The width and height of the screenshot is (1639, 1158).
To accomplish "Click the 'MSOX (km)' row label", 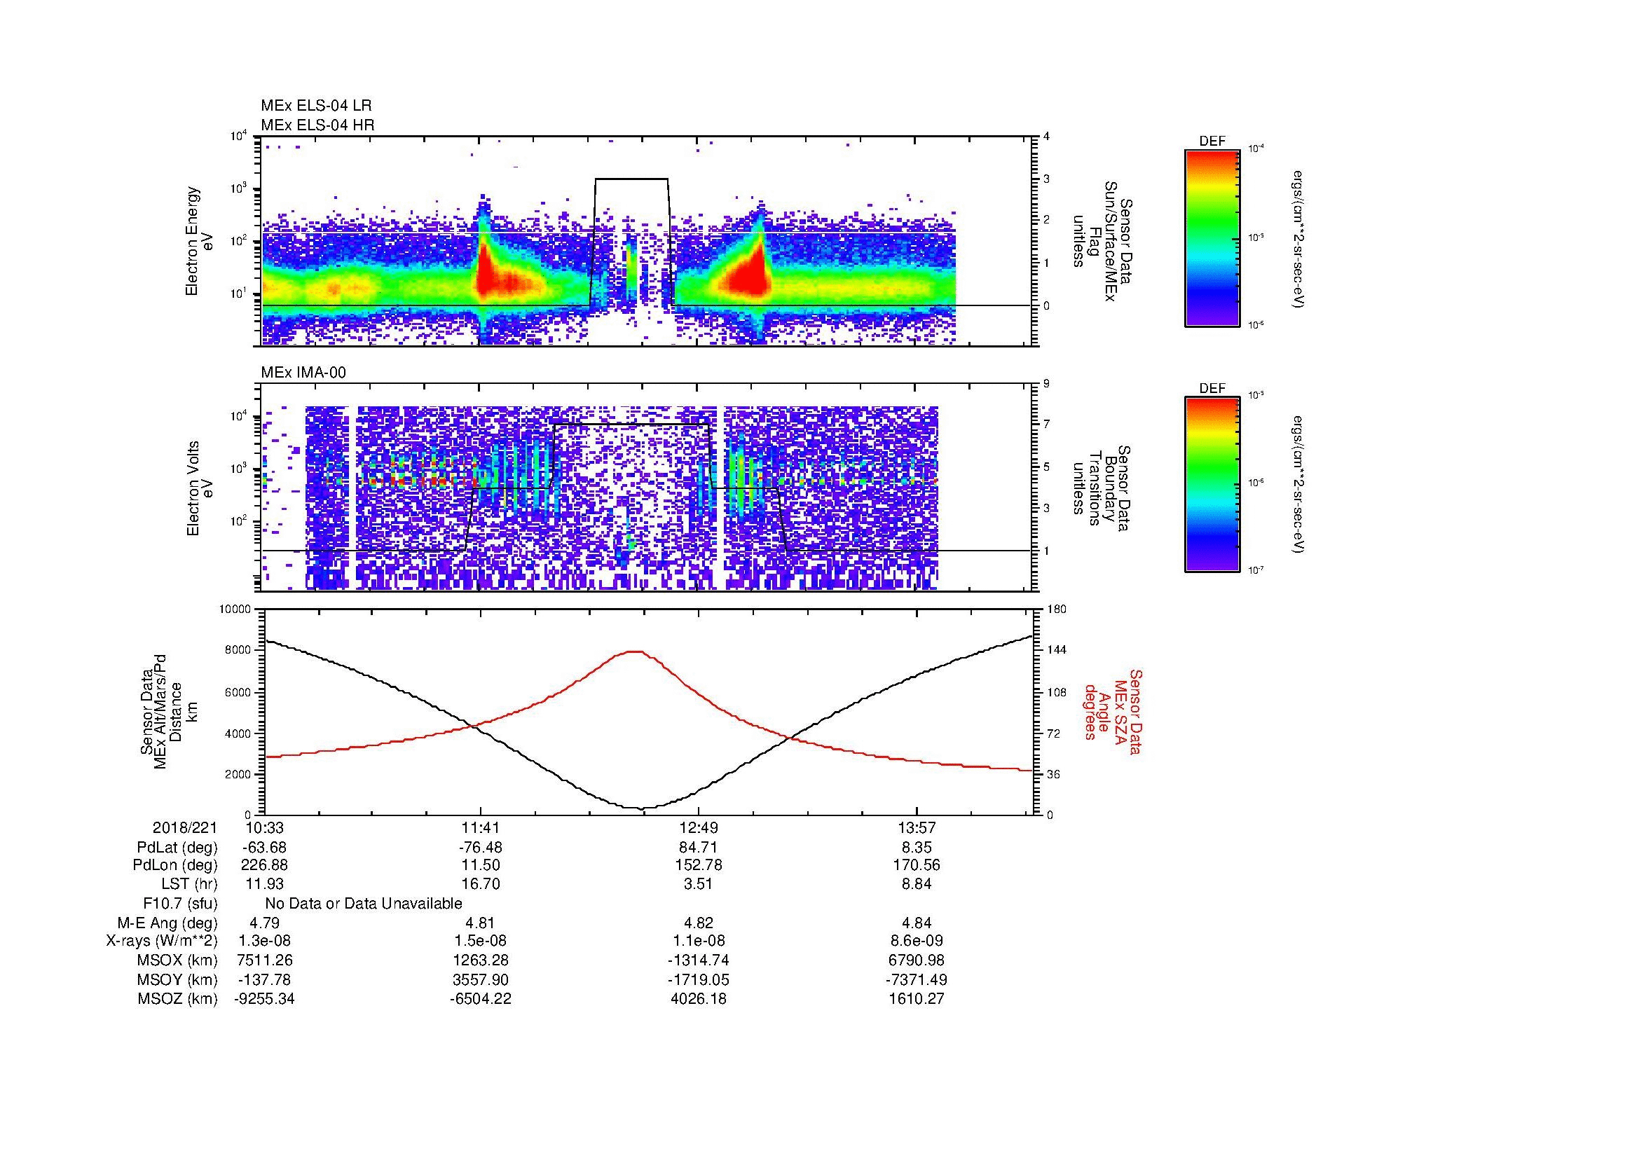I will (x=177, y=960).
